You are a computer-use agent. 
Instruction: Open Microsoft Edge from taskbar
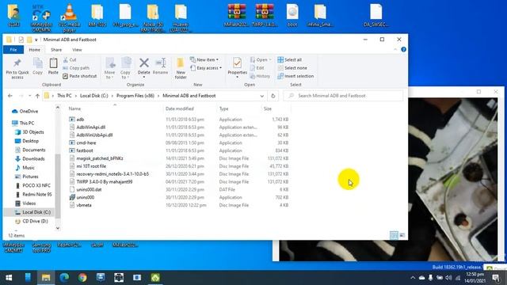64,278
